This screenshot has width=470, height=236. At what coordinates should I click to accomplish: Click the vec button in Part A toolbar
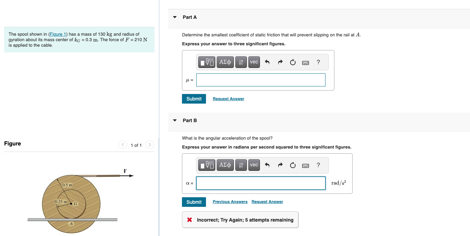[x=254, y=62]
